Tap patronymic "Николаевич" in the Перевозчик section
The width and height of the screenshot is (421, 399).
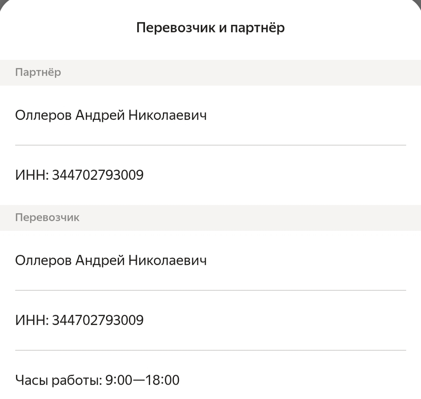coord(168,260)
